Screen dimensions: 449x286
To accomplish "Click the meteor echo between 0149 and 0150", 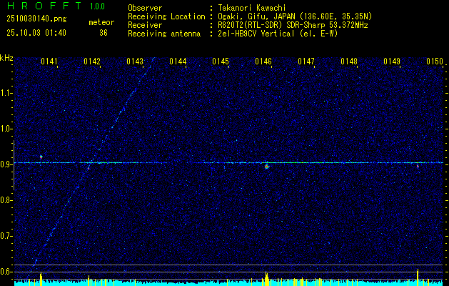I will 418,166.
